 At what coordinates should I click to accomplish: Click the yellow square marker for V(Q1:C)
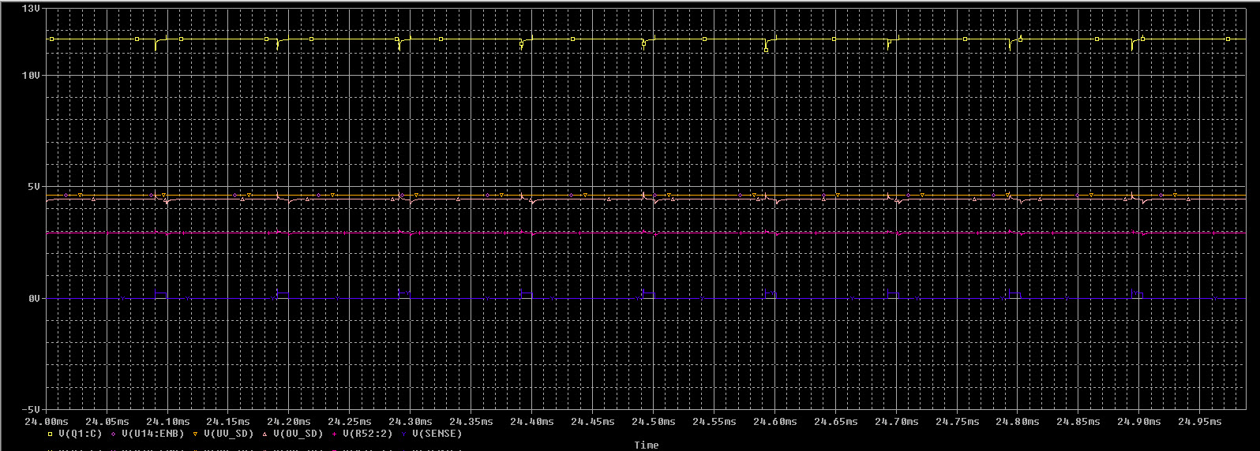tap(51, 434)
